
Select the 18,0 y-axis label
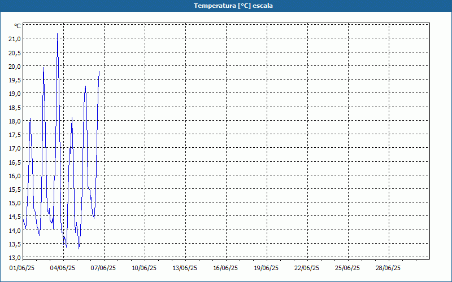(x=15, y=121)
